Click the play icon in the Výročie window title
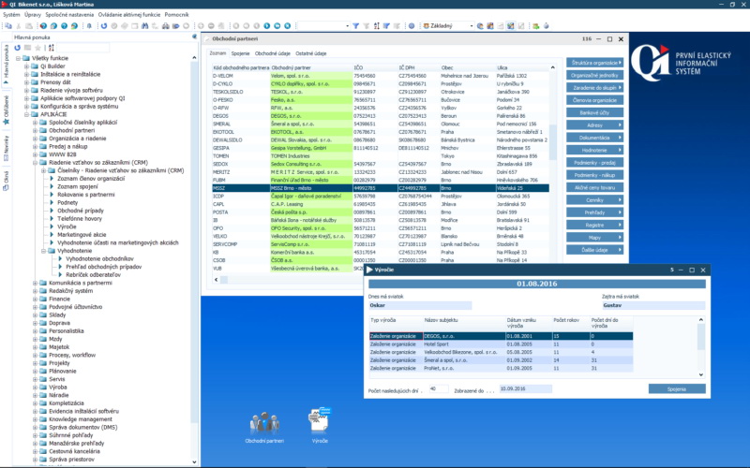The width and height of the screenshot is (750, 468). pyautogui.click(x=369, y=270)
